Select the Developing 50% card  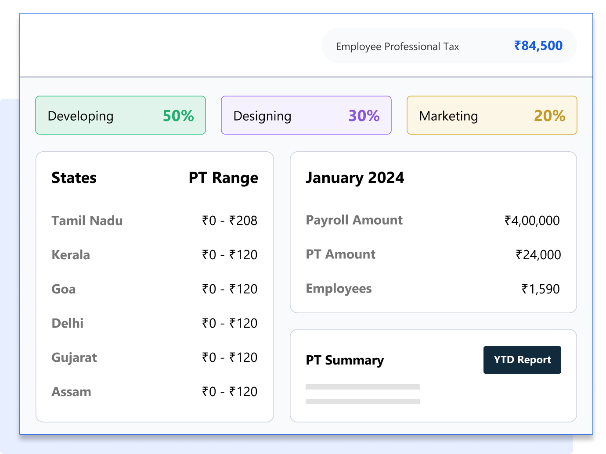coord(120,115)
